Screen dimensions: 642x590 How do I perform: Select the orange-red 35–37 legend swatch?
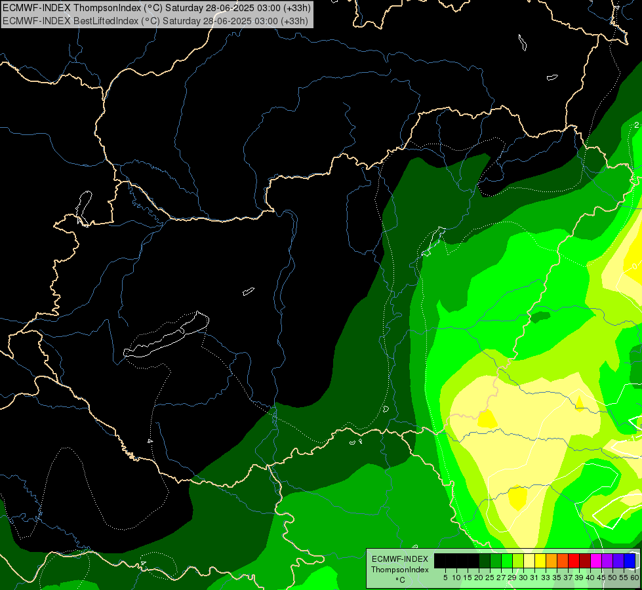563,561
